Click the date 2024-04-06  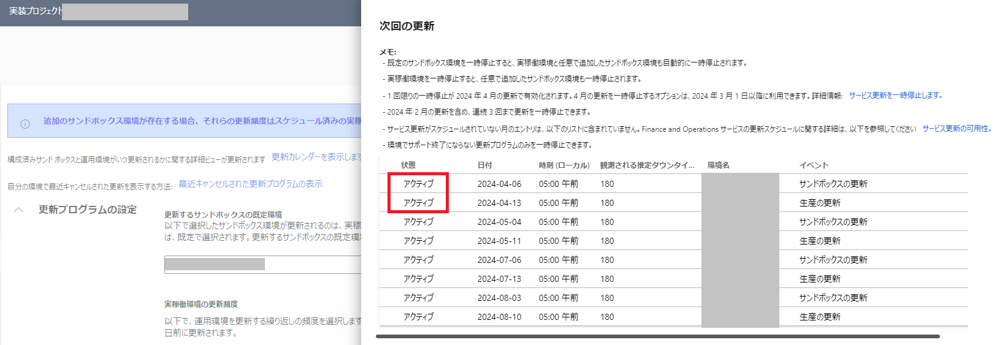[499, 184]
